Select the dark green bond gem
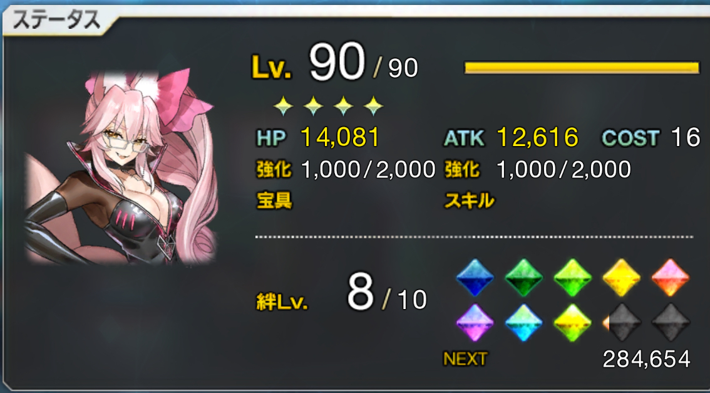710x393 pixels. click(x=523, y=278)
